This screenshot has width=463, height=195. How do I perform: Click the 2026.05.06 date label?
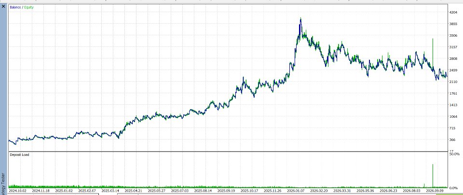(x=365, y=191)
